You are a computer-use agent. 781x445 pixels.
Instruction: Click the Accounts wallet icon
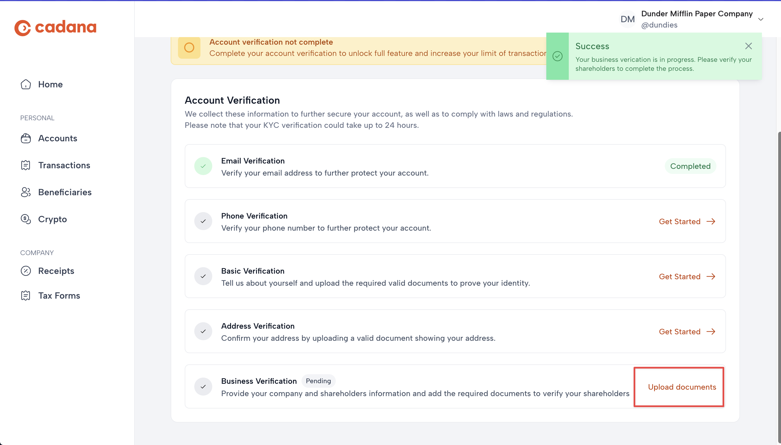[x=26, y=139]
